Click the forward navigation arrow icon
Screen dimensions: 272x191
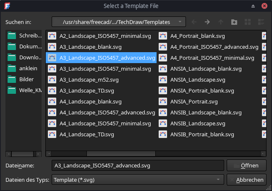click(207, 22)
